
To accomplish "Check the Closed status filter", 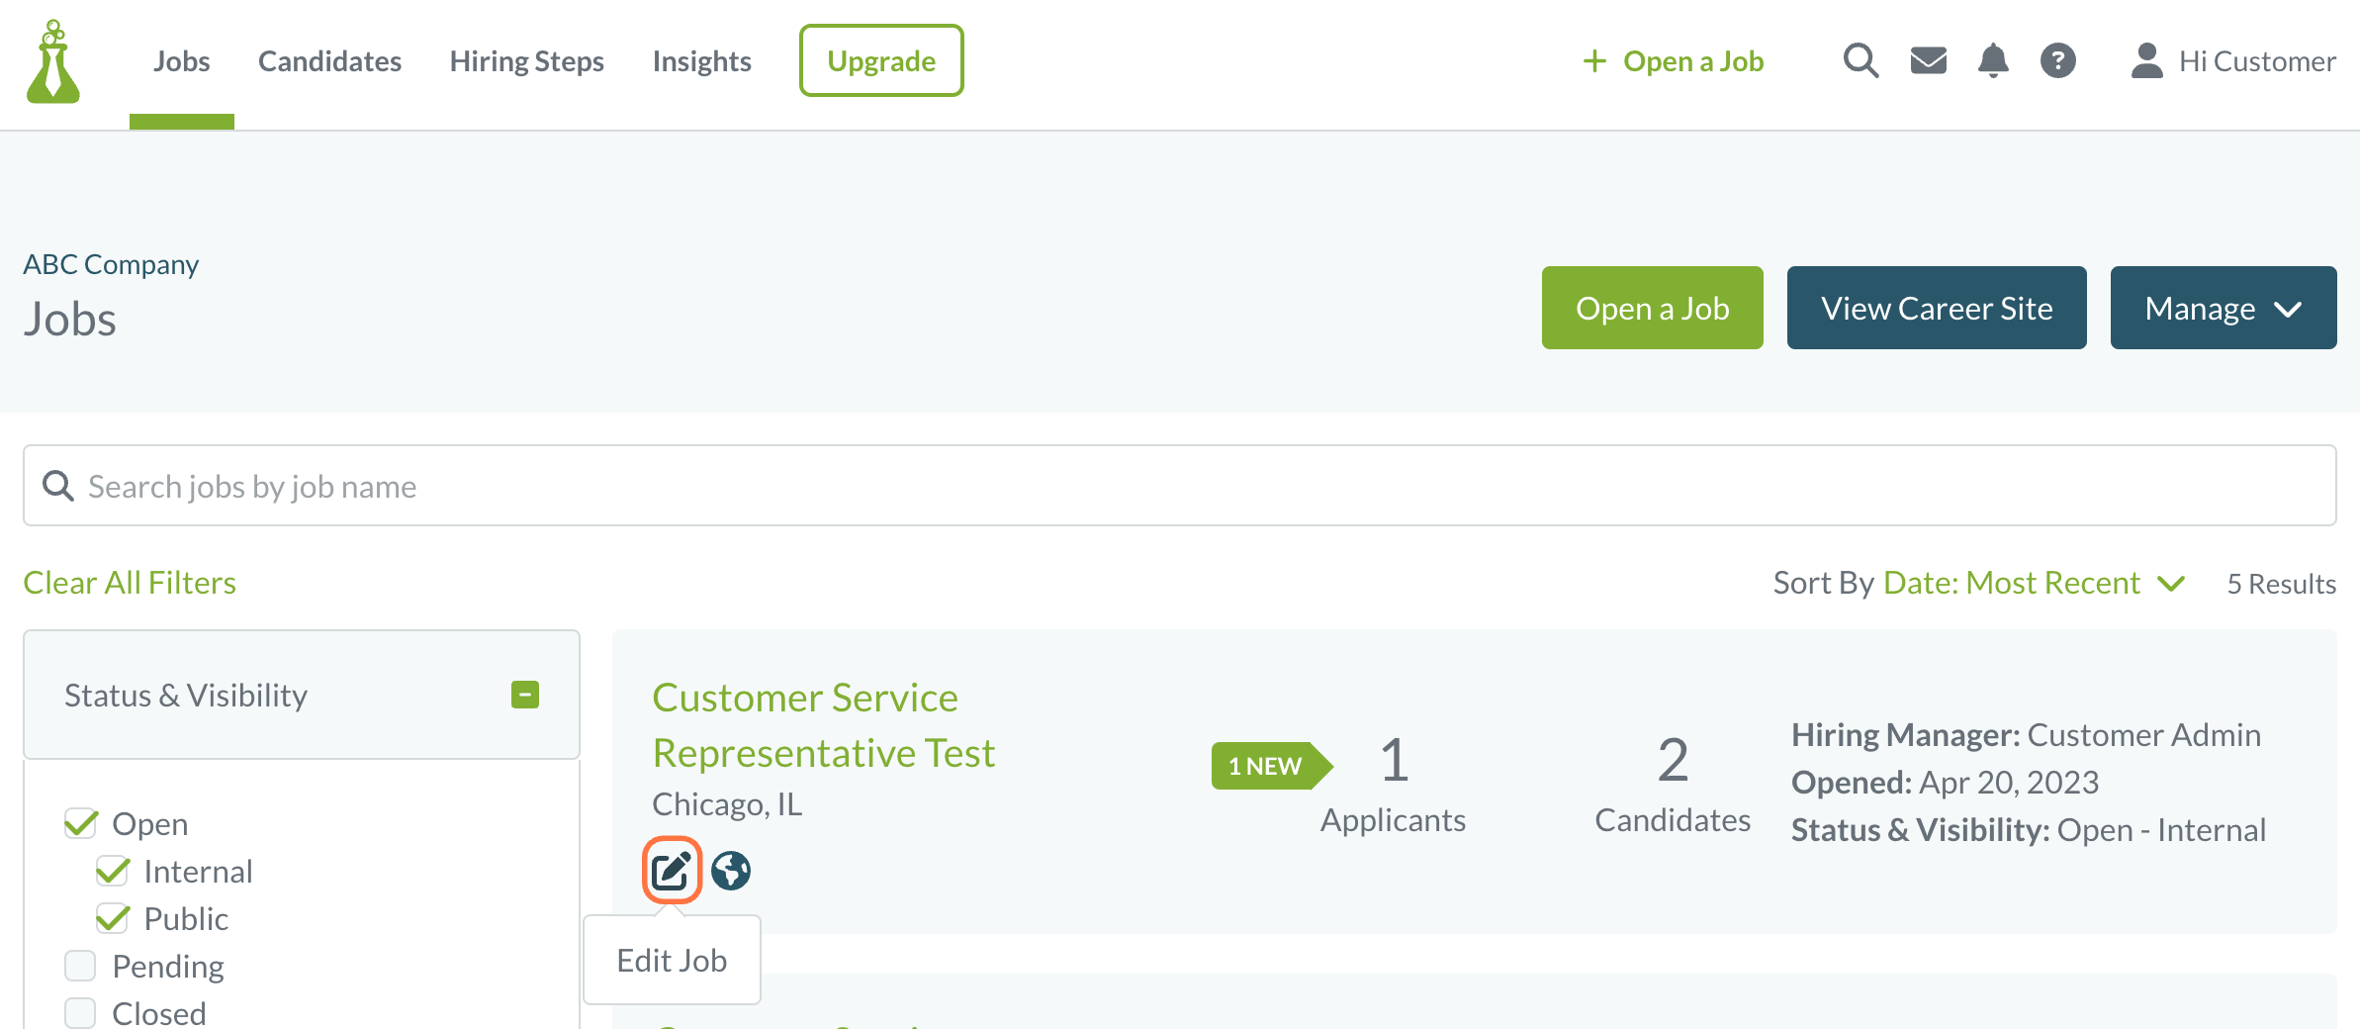I will pyautogui.click(x=80, y=1013).
